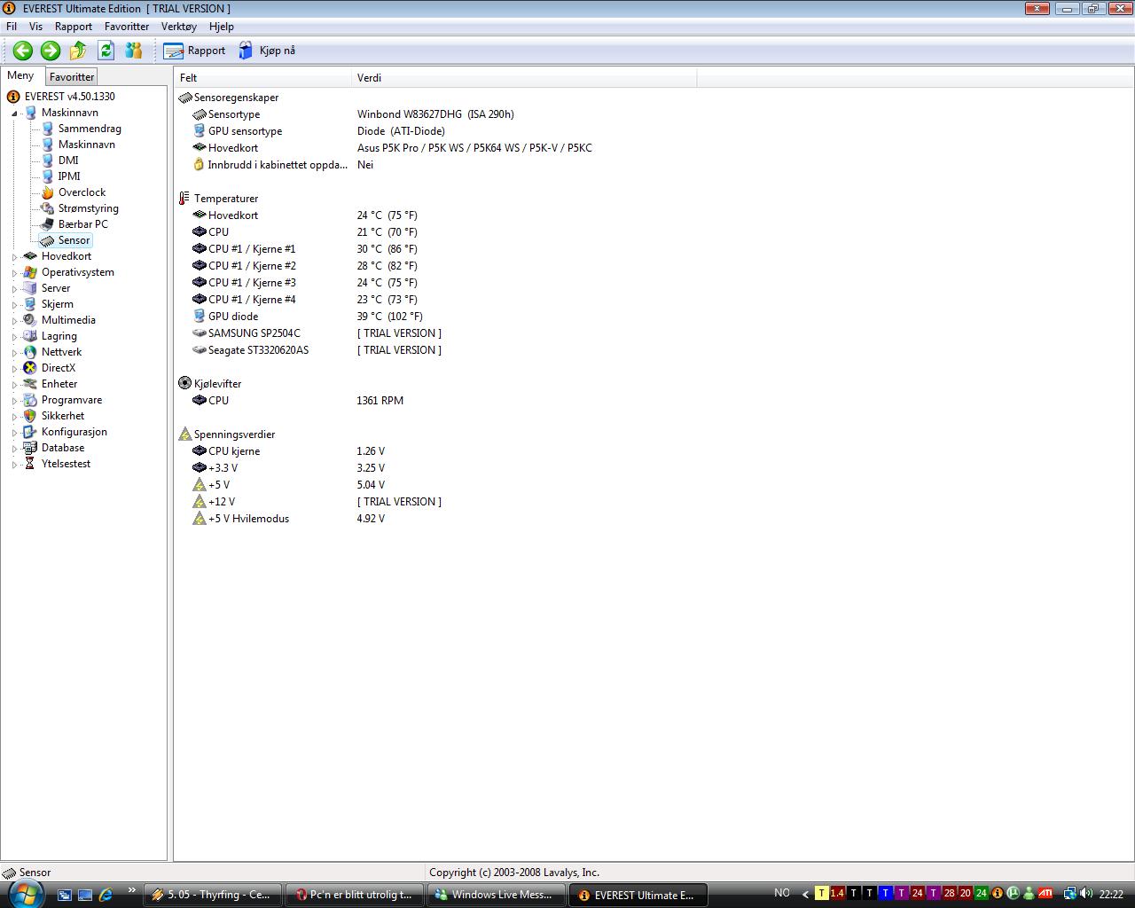The height and width of the screenshot is (908, 1135).
Task: Click the Database icon in tree
Action: [x=30, y=448]
